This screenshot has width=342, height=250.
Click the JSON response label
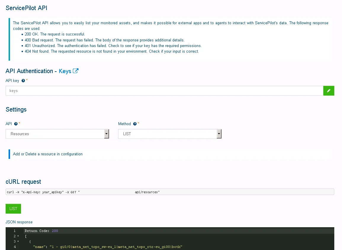(x=19, y=222)
